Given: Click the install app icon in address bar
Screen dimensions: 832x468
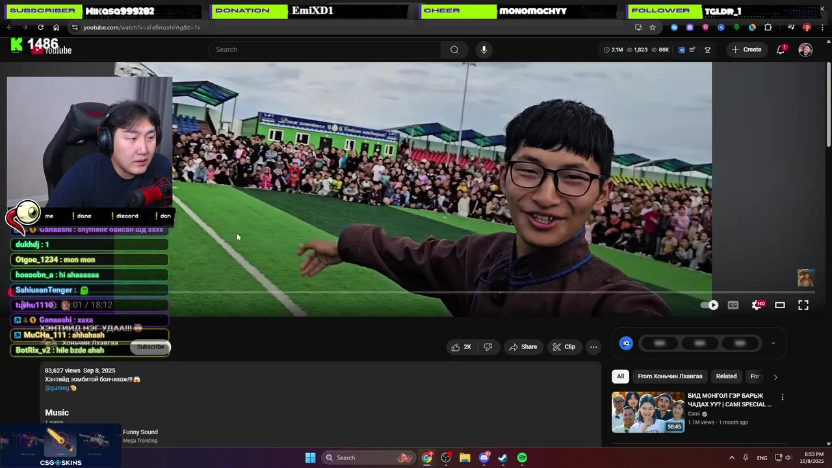Looking at the screenshot, I should [x=638, y=27].
